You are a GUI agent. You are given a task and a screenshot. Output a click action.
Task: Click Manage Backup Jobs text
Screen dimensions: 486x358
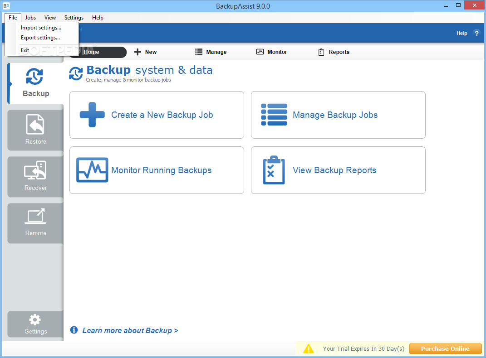coord(335,115)
